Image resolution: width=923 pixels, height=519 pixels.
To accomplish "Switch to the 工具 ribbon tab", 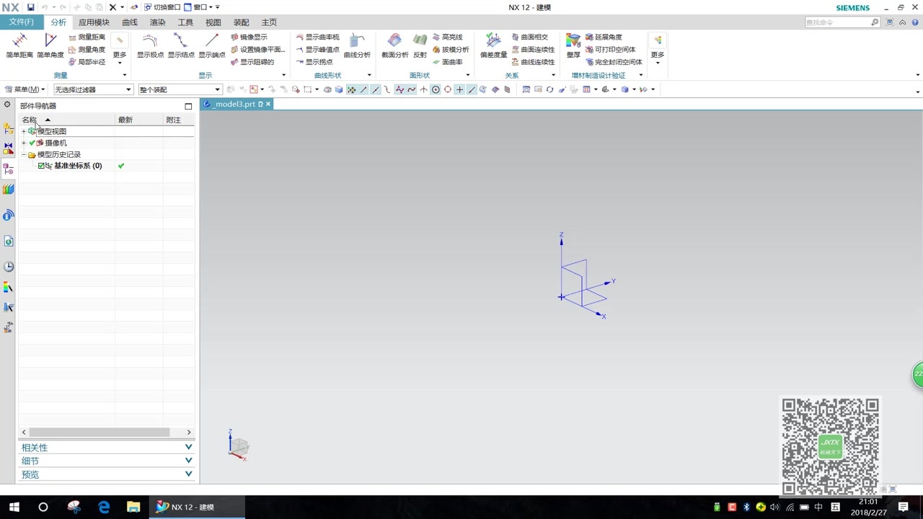I will (185, 22).
